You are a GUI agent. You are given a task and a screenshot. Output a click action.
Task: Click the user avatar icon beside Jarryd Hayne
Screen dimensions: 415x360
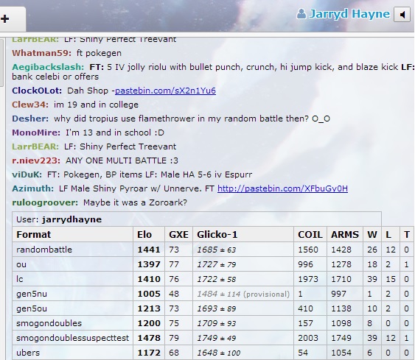coord(301,14)
